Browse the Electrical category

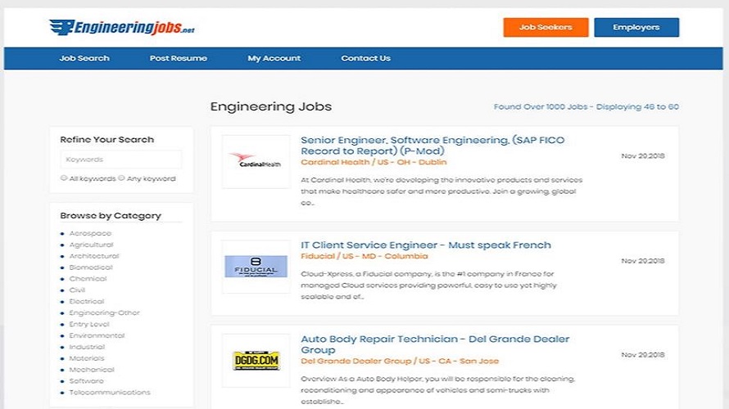(x=87, y=302)
